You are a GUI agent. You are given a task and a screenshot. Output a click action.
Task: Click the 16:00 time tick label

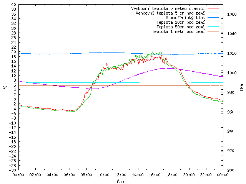click(x=155, y=175)
